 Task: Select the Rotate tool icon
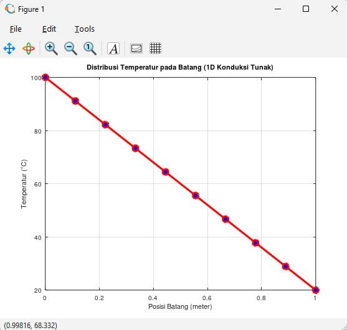(29, 48)
